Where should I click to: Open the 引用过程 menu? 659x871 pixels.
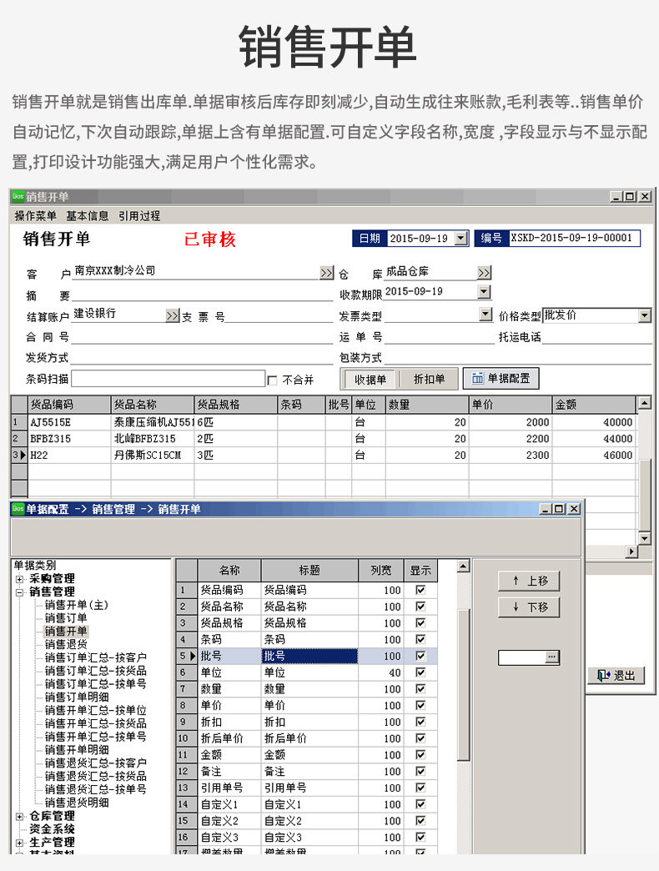pyautogui.click(x=139, y=215)
